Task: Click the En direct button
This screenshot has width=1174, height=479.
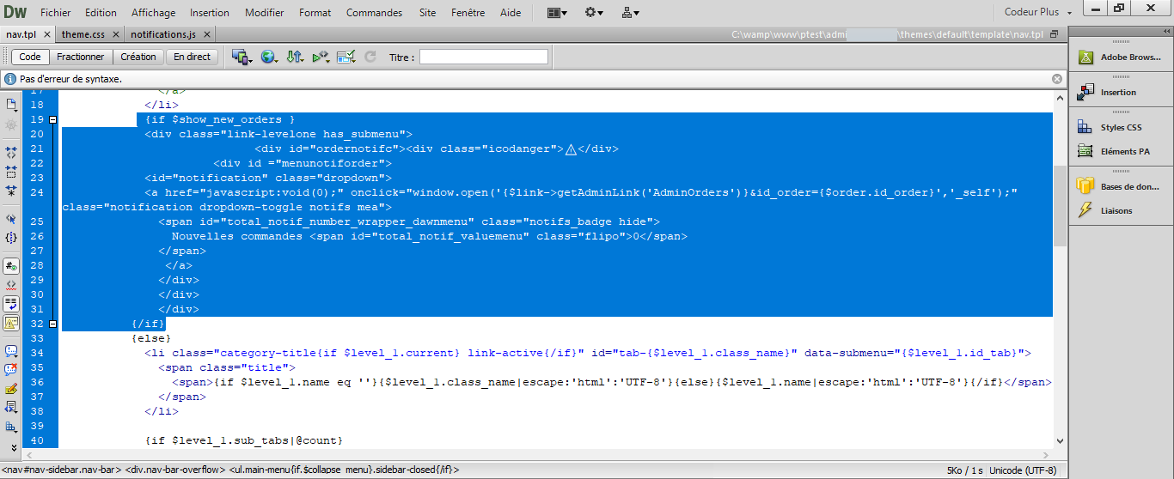Action: click(x=192, y=57)
